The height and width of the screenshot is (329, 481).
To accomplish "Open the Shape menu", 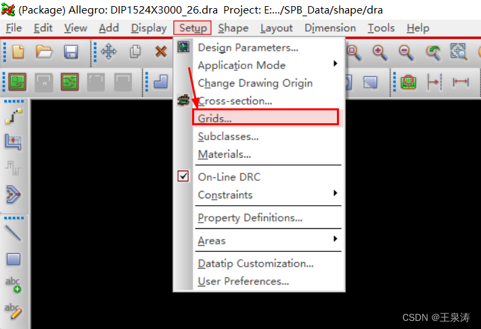I will pos(233,28).
